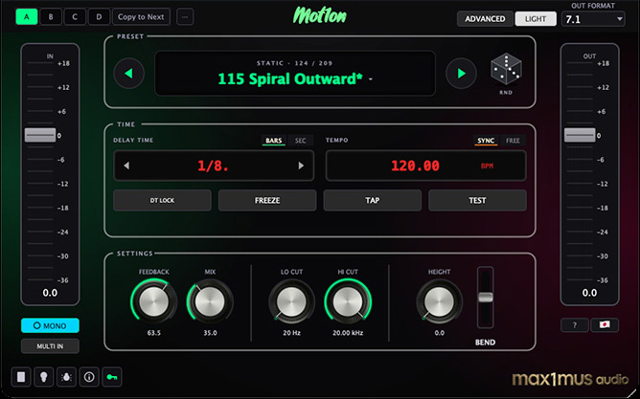Click the random preset dice icon
The width and height of the screenshot is (640, 399).
(x=506, y=69)
